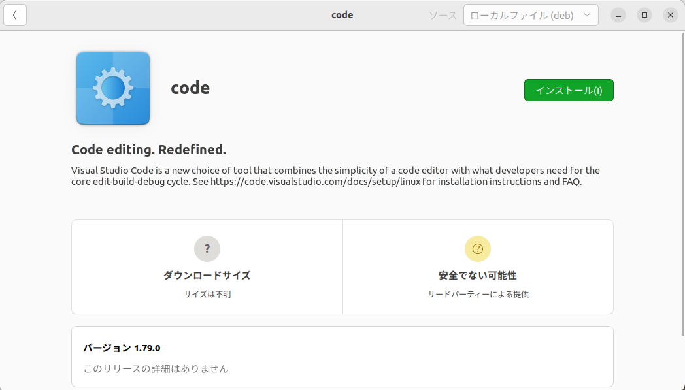
Task: Click the vertical scrollbar on right edge
Action: click(683, 185)
